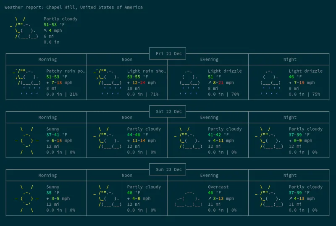Click Friday's Noon column heading
Screen dimensions: 336x226
point(127,60)
